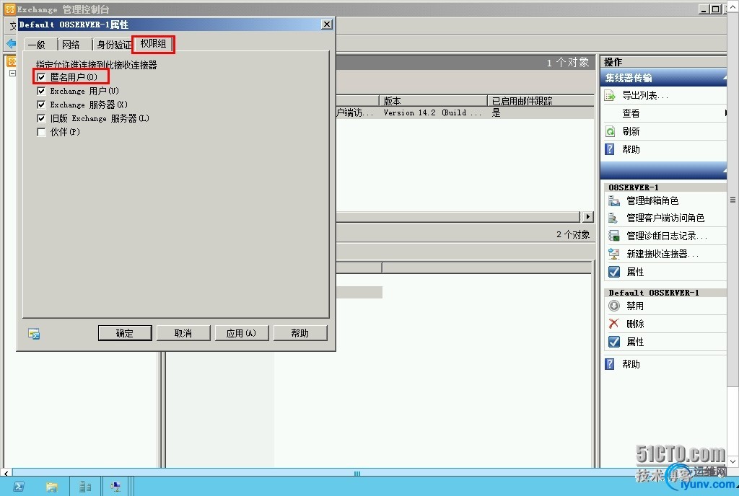Open Windows Explorer from the taskbar
739x496 pixels.
pos(52,487)
